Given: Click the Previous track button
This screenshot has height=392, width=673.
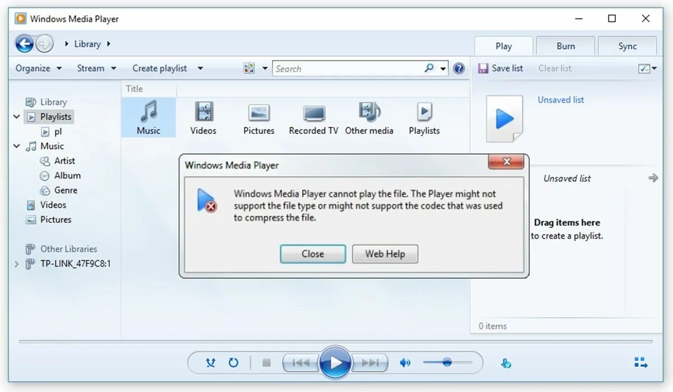Looking at the screenshot, I should coord(301,363).
